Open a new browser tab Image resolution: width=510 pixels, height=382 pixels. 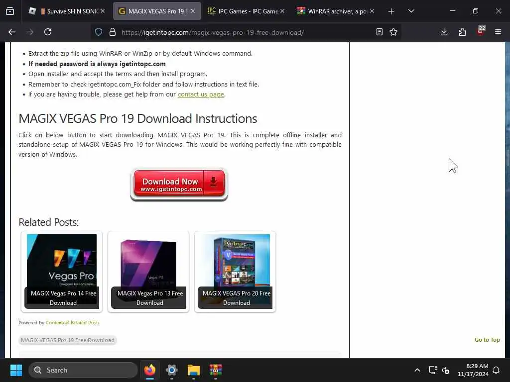391,11
